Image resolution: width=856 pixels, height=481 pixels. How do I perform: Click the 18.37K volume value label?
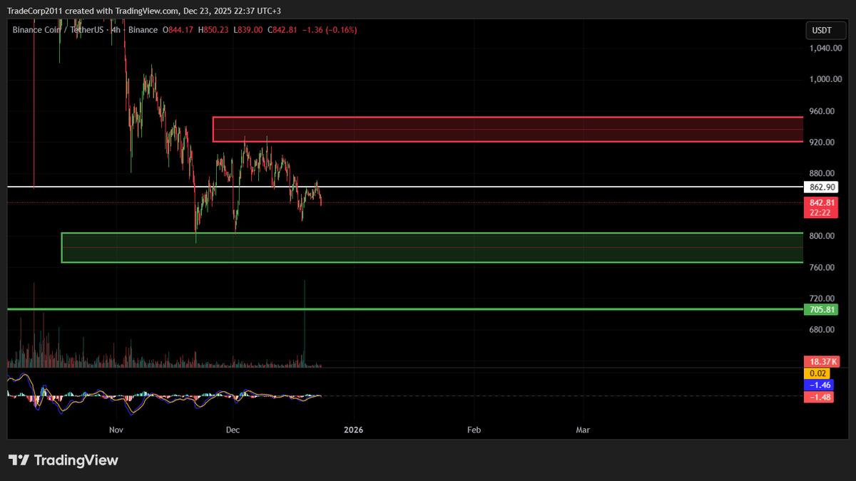pos(821,362)
